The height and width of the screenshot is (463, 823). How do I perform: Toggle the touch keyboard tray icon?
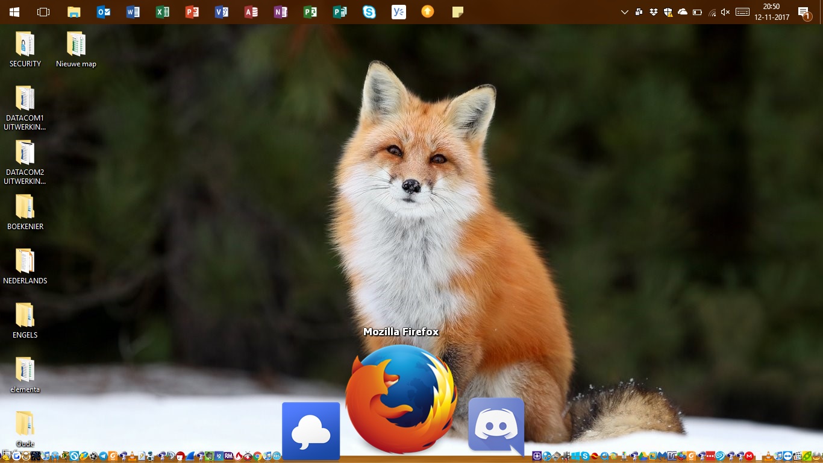point(742,12)
